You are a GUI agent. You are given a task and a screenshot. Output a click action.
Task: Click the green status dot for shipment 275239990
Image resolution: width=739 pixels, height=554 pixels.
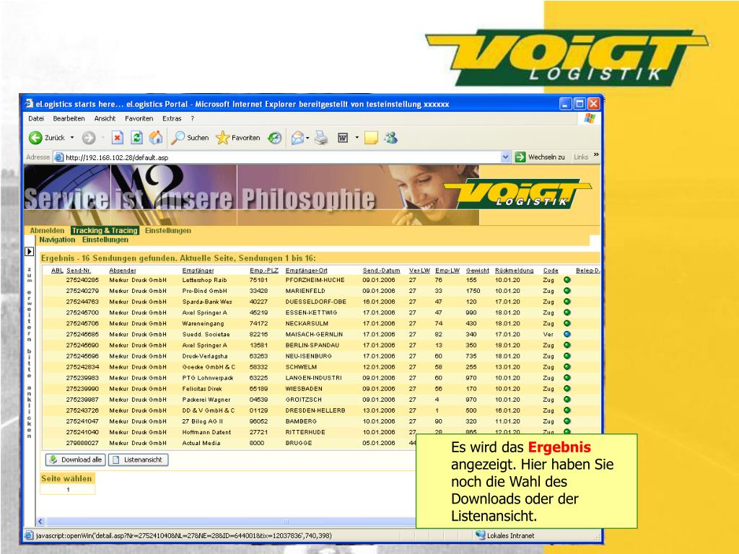coord(567,389)
